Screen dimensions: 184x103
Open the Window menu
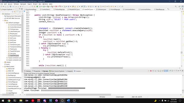pos(45,4)
